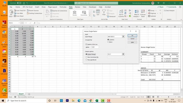Collapse the ribbon chevron

[181, 19]
